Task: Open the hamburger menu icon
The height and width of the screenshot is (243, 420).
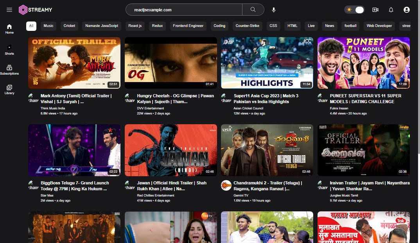Action: tap(9, 10)
